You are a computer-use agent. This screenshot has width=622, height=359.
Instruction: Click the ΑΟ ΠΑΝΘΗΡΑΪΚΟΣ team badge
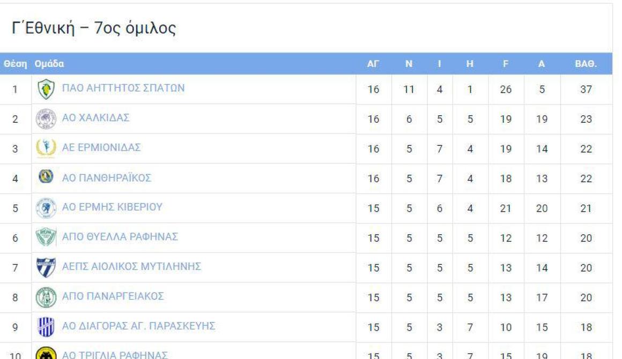tap(46, 176)
